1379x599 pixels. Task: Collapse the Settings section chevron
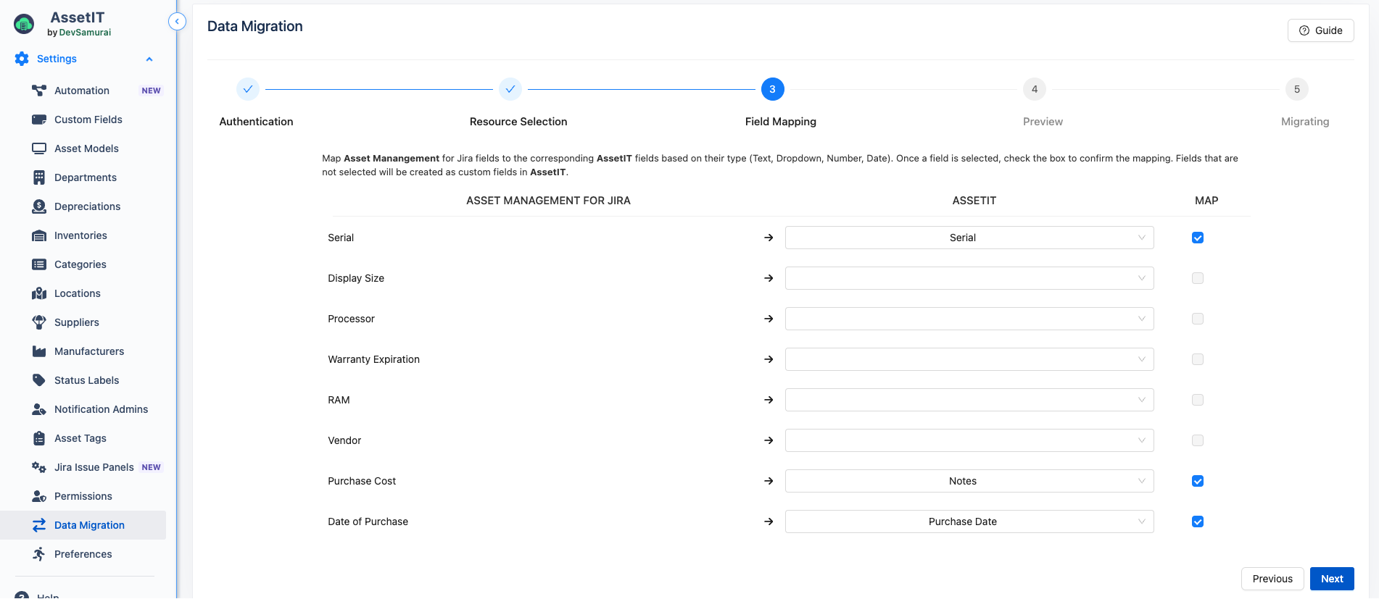[x=149, y=59]
